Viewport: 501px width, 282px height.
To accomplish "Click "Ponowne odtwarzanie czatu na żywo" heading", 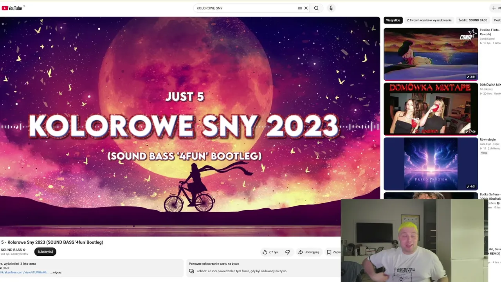I will pos(214,264).
